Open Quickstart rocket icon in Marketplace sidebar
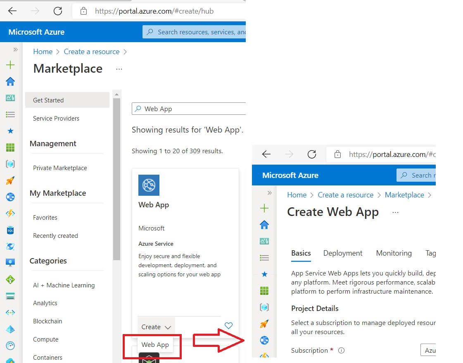The image size is (463, 363). click(10, 180)
